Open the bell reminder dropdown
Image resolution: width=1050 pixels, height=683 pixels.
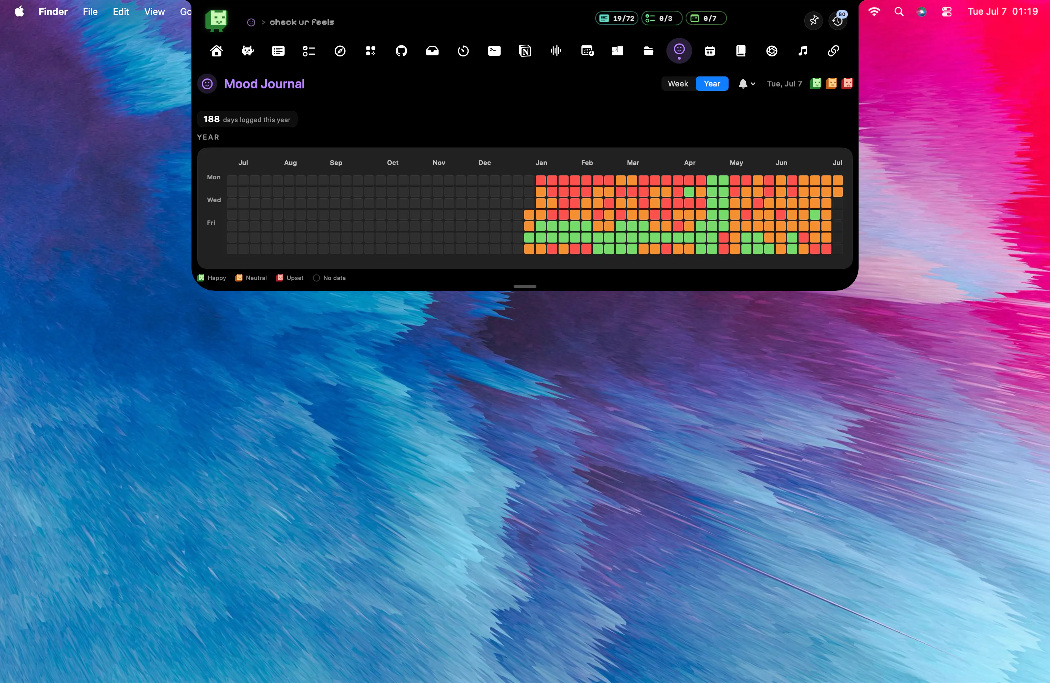[x=747, y=83]
